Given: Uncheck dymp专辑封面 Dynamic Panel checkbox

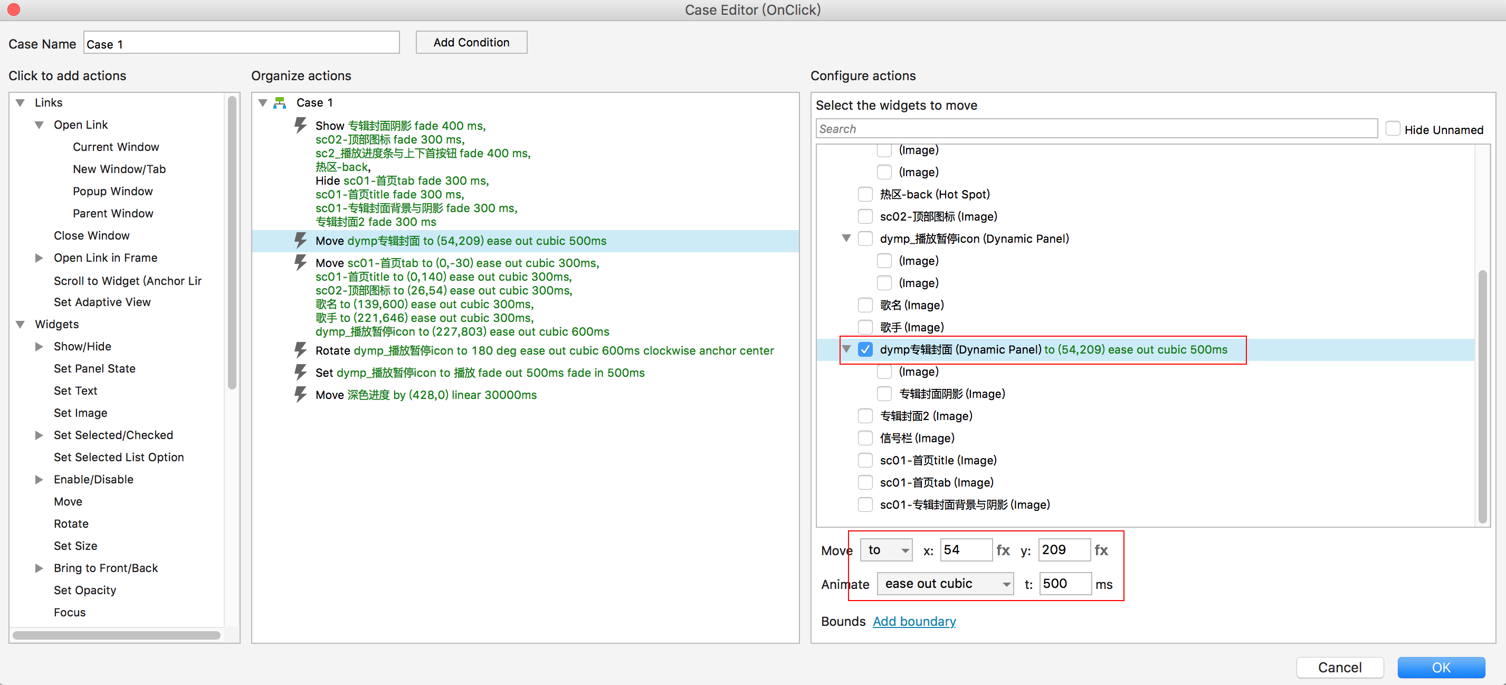Looking at the screenshot, I should (865, 349).
